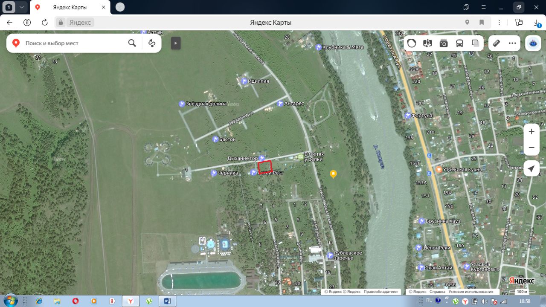Click the location pin icon in address bar
The image size is (546, 307).
(467, 23)
